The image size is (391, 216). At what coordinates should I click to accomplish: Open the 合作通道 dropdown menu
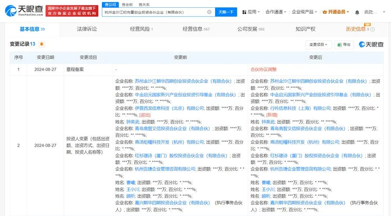point(276,12)
